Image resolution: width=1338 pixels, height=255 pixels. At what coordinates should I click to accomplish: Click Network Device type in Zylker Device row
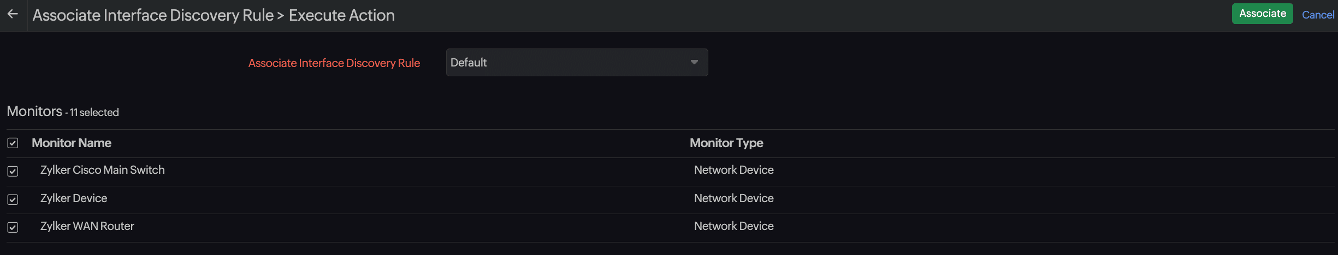tap(733, 198)
